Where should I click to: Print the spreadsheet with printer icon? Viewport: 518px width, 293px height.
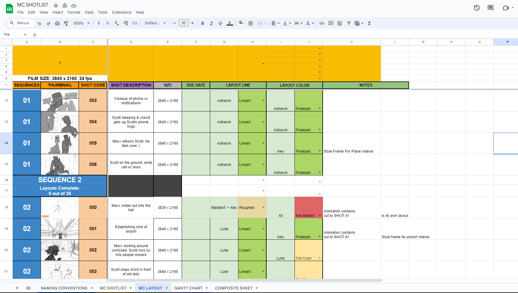point(57,23)
